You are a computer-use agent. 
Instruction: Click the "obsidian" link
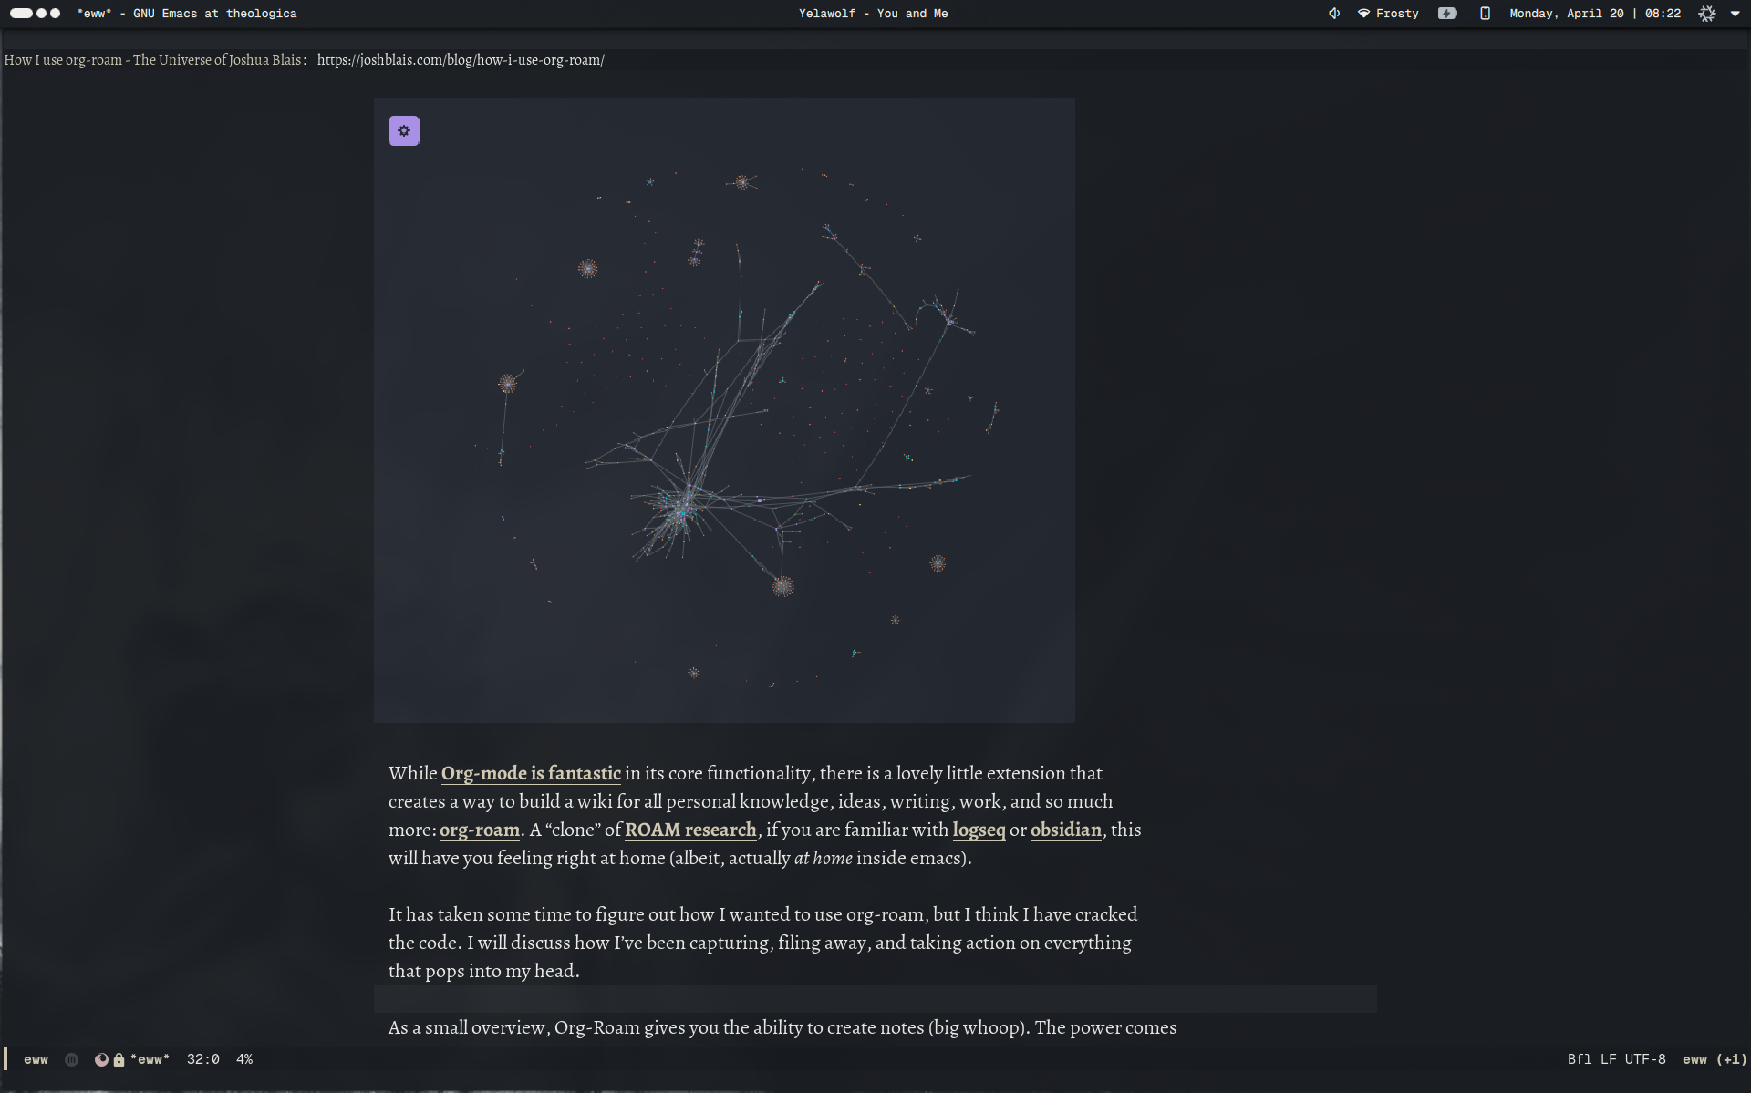(x=1065, y=830)
